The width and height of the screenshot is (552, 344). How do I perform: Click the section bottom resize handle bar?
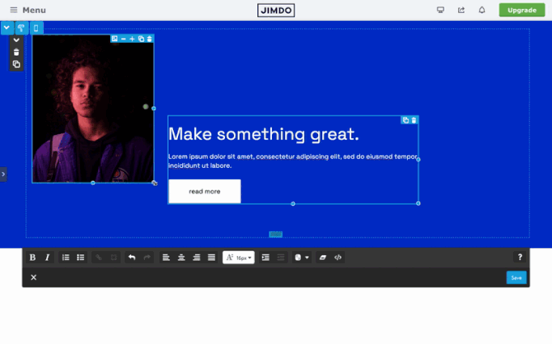276,234
